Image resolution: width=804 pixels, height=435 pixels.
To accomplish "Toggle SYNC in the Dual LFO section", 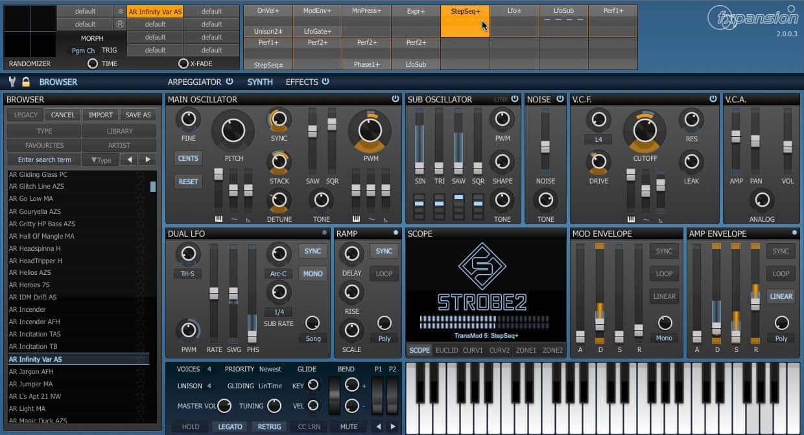I will tap(313, 251).
